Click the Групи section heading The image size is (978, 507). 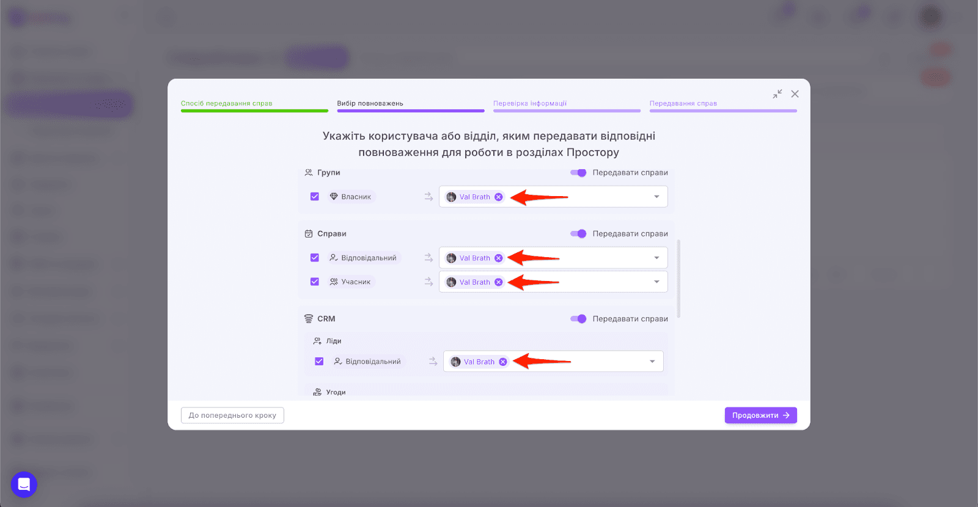pyautogui.click(x=329, y=173)
